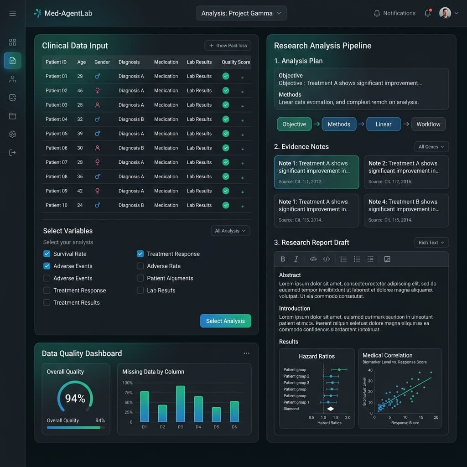
Task: Click the 94% circular quality gauge
Action: point(75,398)
